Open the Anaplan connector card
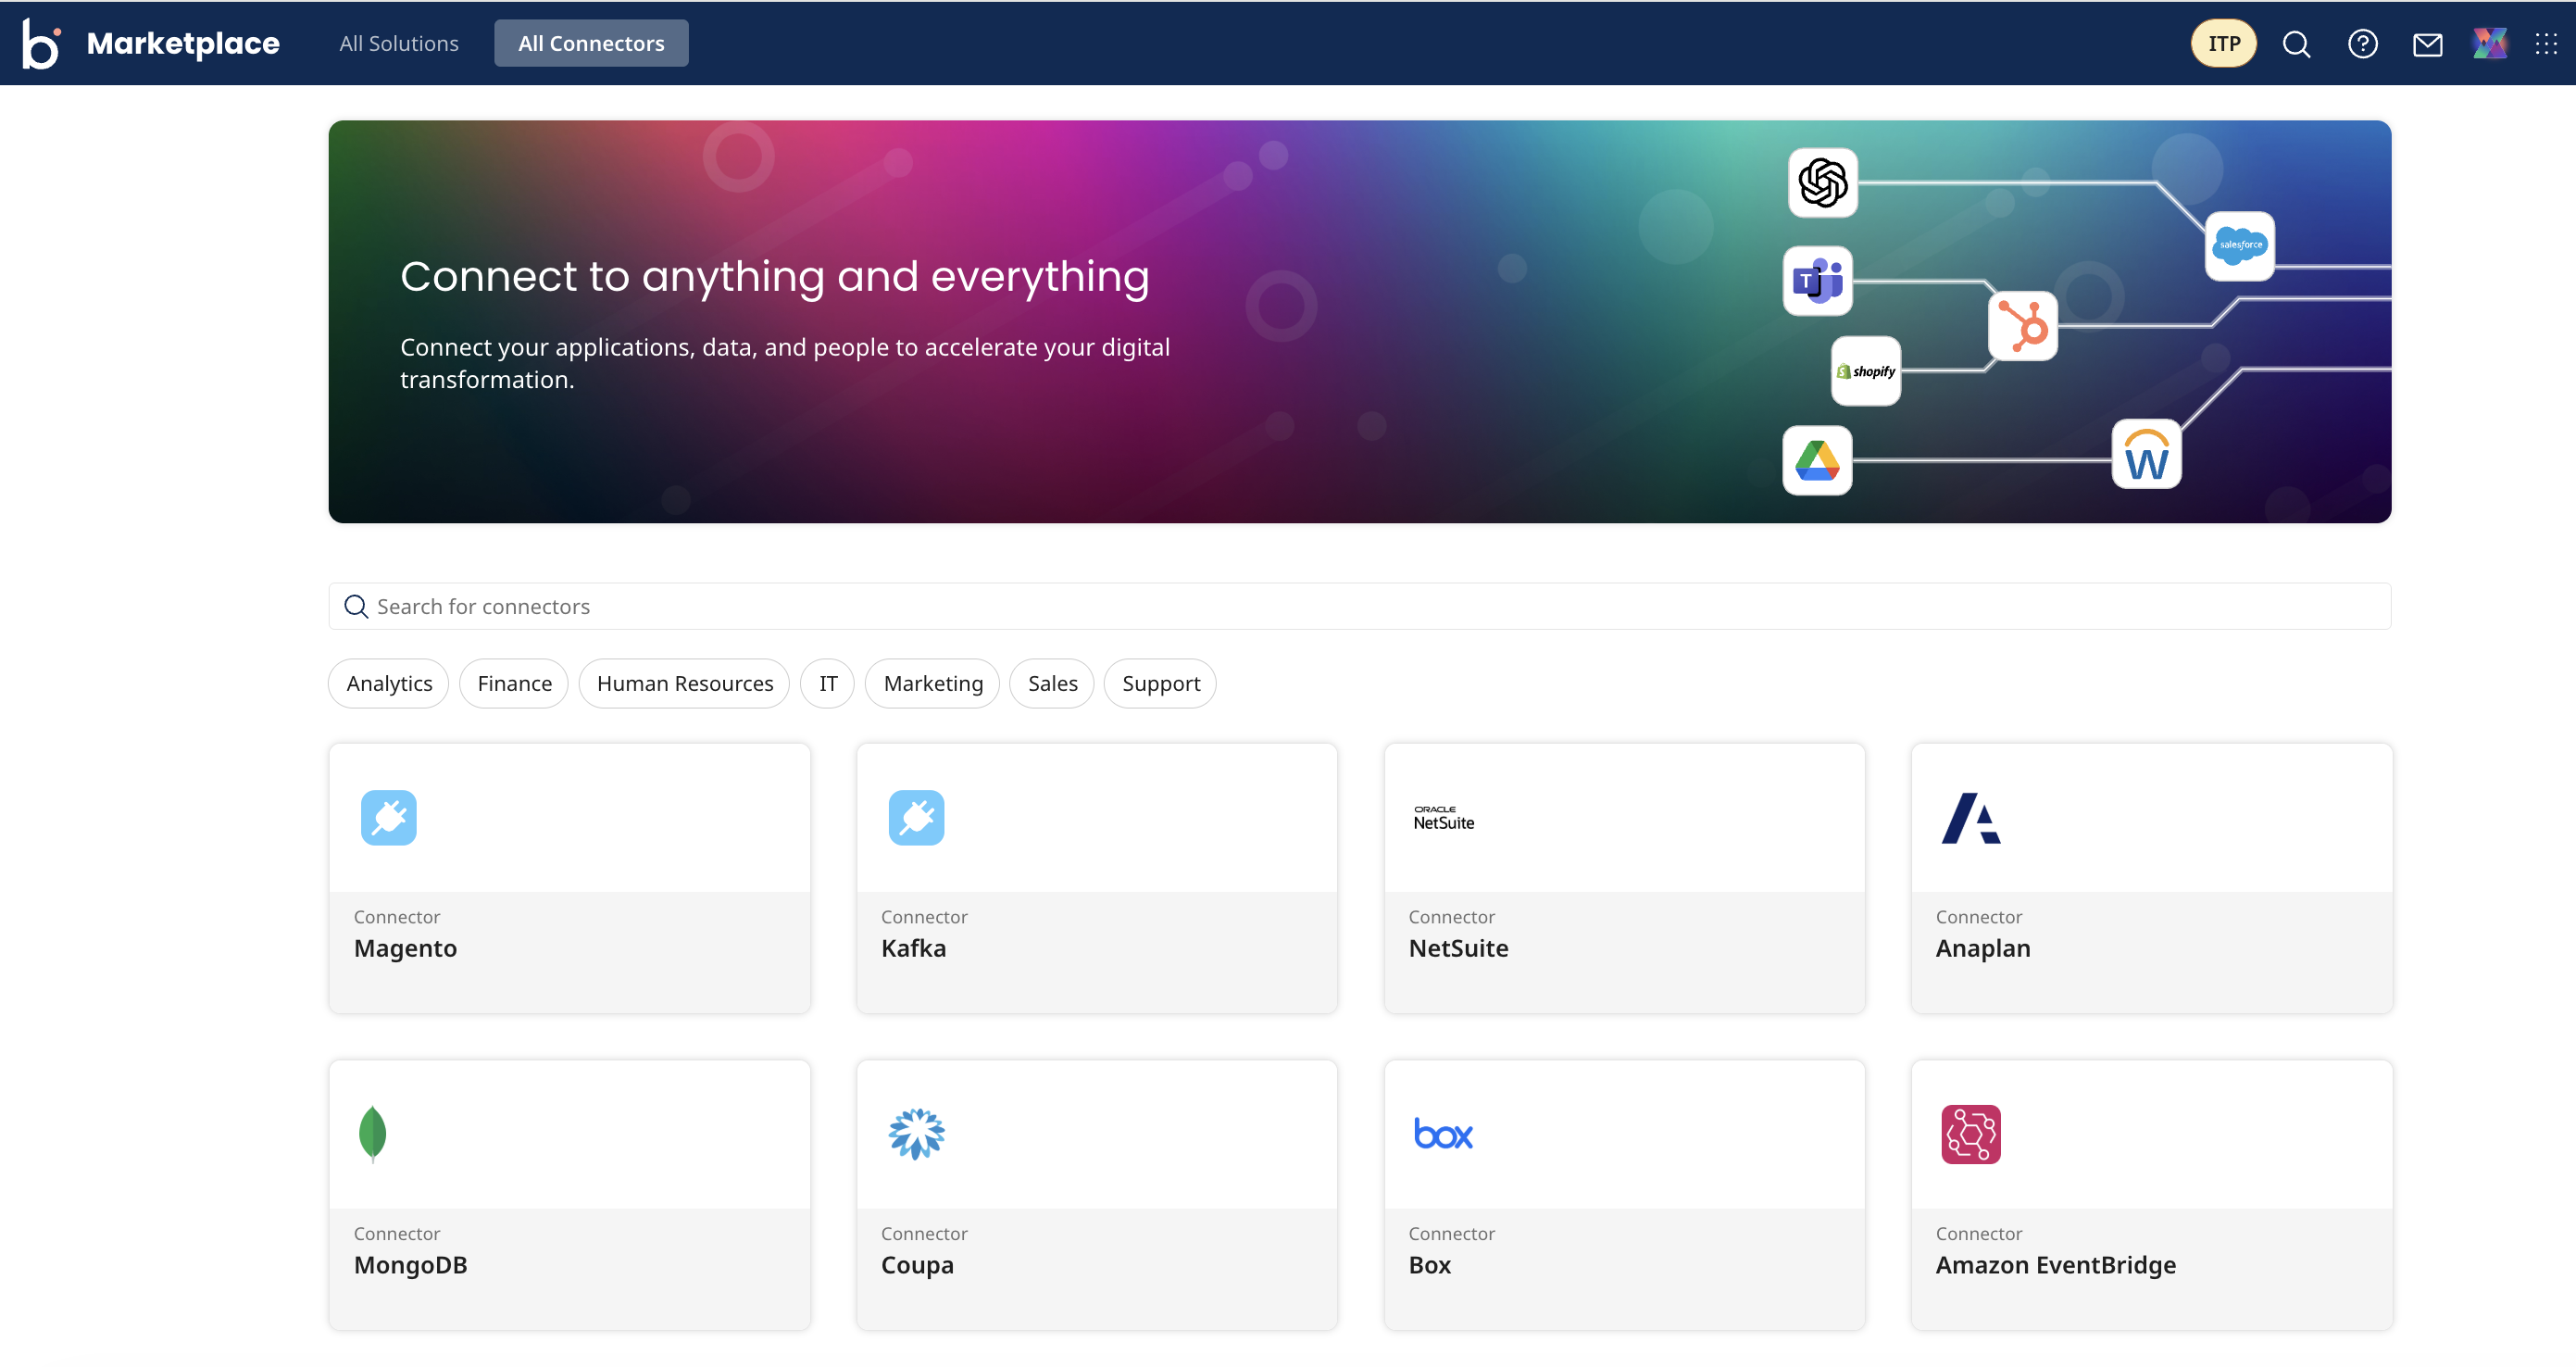The width and height of the screenshot is (2576, 1367). pyautogui.click(x=2151, y=877)
